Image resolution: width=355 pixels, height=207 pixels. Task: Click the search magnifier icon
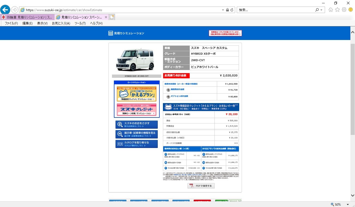317,10
